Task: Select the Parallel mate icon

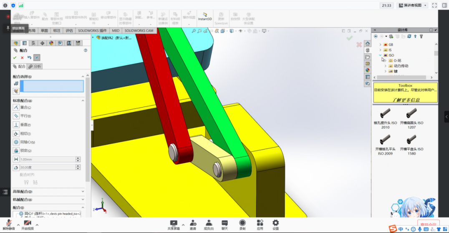Action: click(x=16, y=116)
